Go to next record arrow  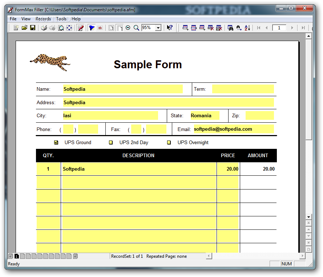[x=292, y=28]
